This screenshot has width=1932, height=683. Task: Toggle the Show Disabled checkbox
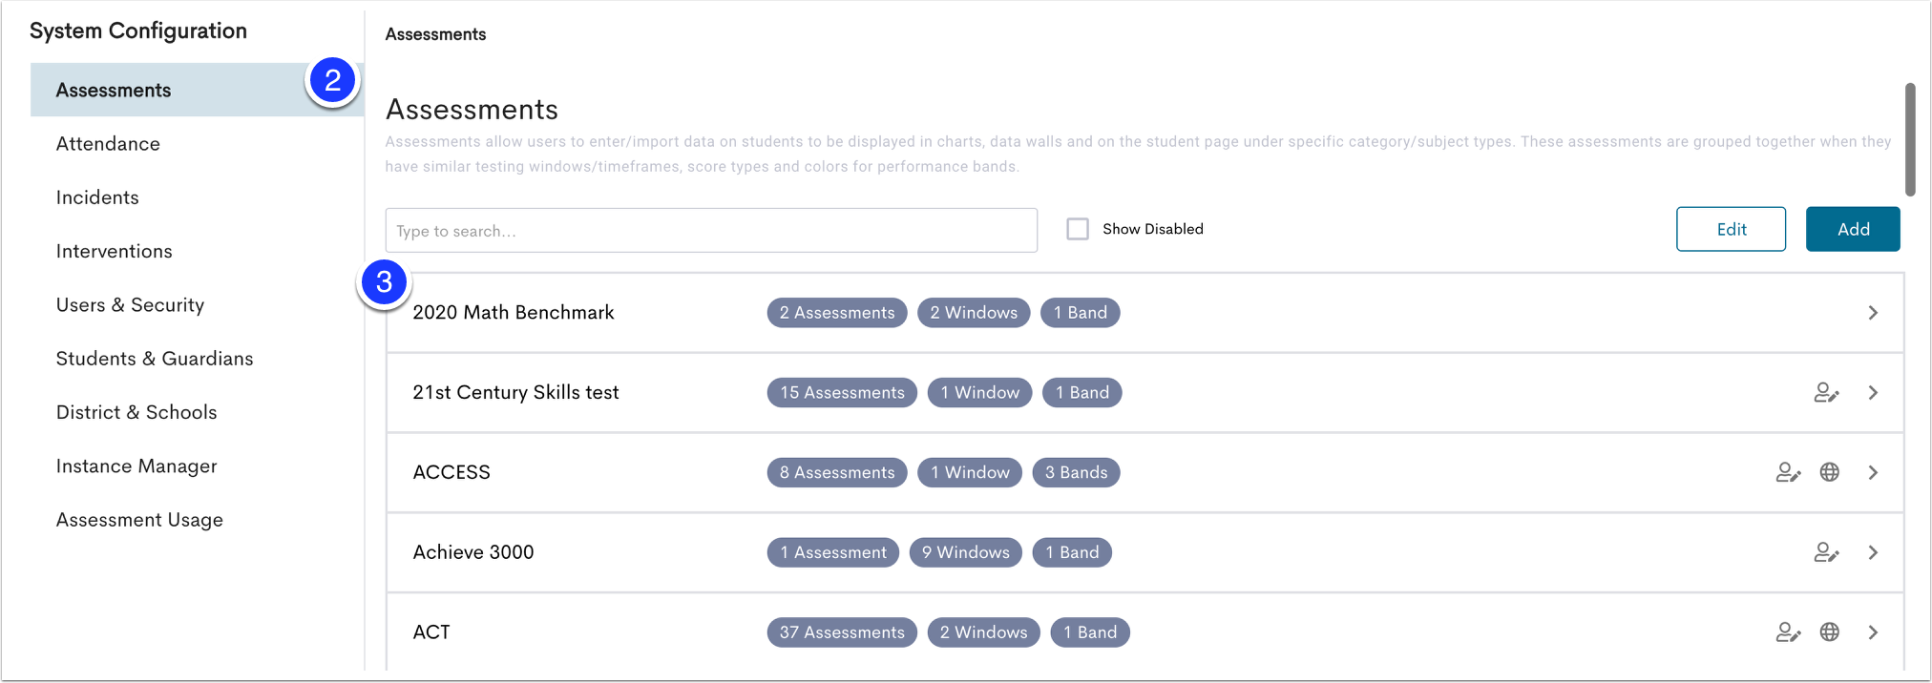(x=1078, y=229)
